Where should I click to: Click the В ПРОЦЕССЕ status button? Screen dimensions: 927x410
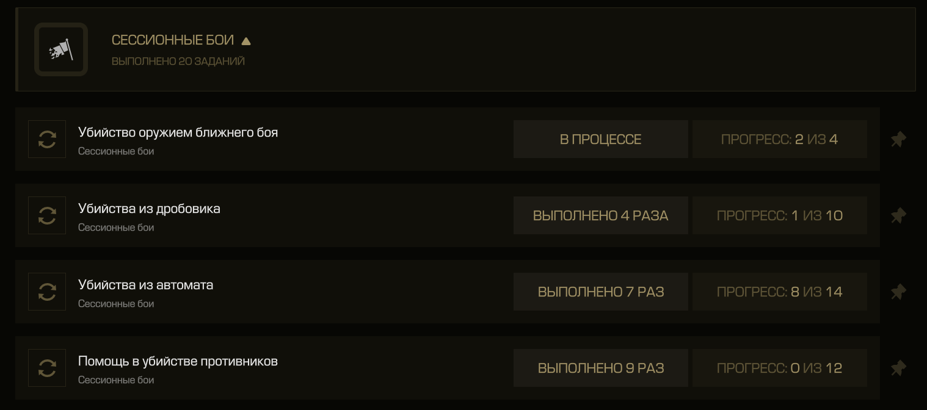point(600,139)
